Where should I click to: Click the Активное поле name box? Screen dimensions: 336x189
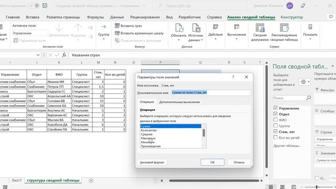tap(30, 33)
